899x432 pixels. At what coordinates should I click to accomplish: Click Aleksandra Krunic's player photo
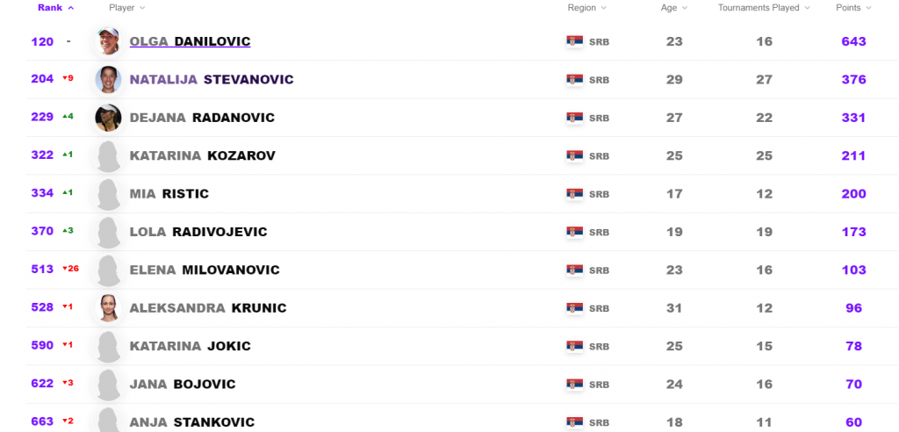(108, 308)
